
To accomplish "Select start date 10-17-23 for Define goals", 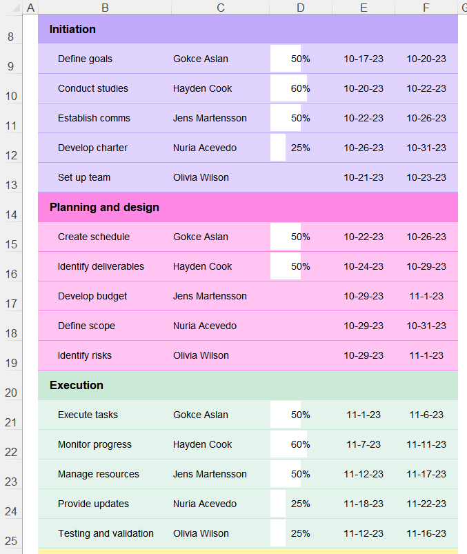I will [364, 59].
